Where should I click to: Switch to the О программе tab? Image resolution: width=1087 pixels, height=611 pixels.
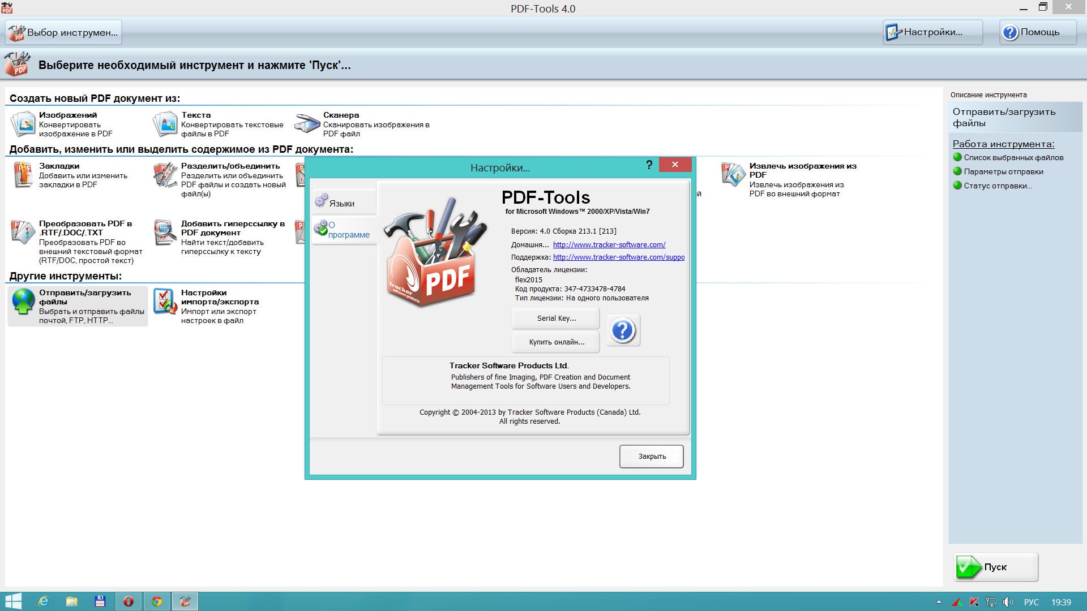pyautogui.click(x=344, y=230)
